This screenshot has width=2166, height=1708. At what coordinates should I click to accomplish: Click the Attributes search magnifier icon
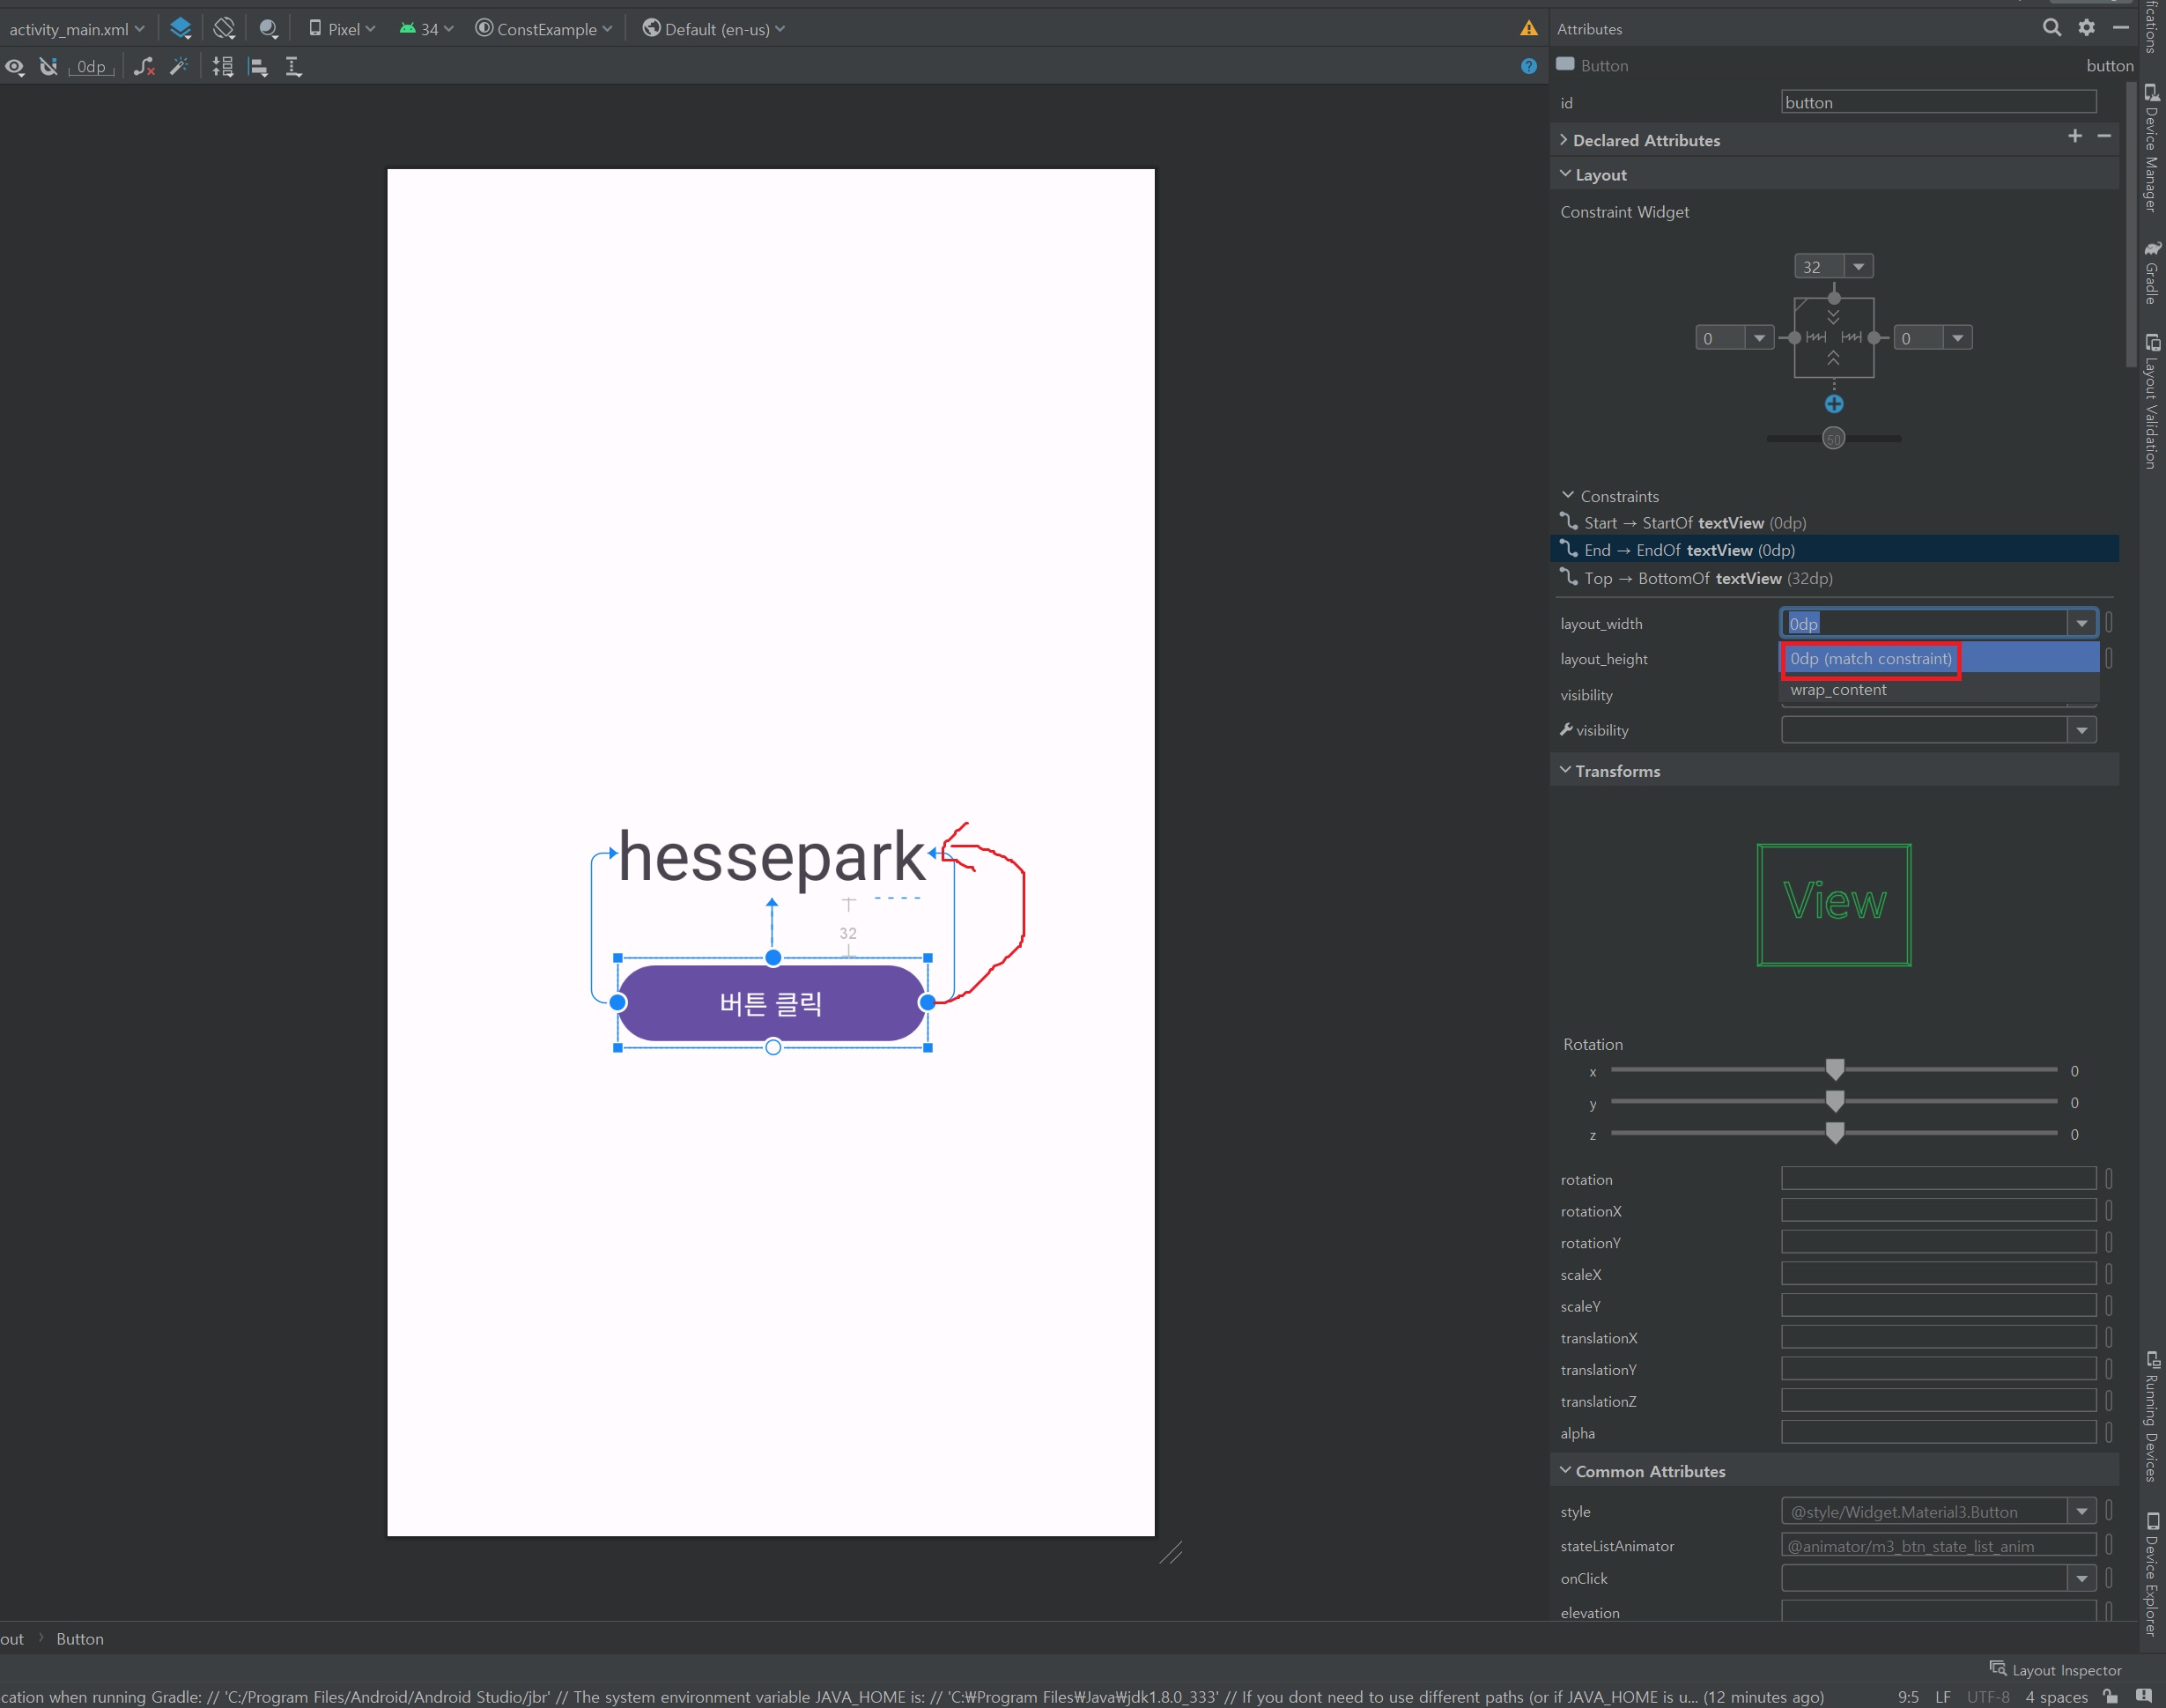[x=2051, y=28]
